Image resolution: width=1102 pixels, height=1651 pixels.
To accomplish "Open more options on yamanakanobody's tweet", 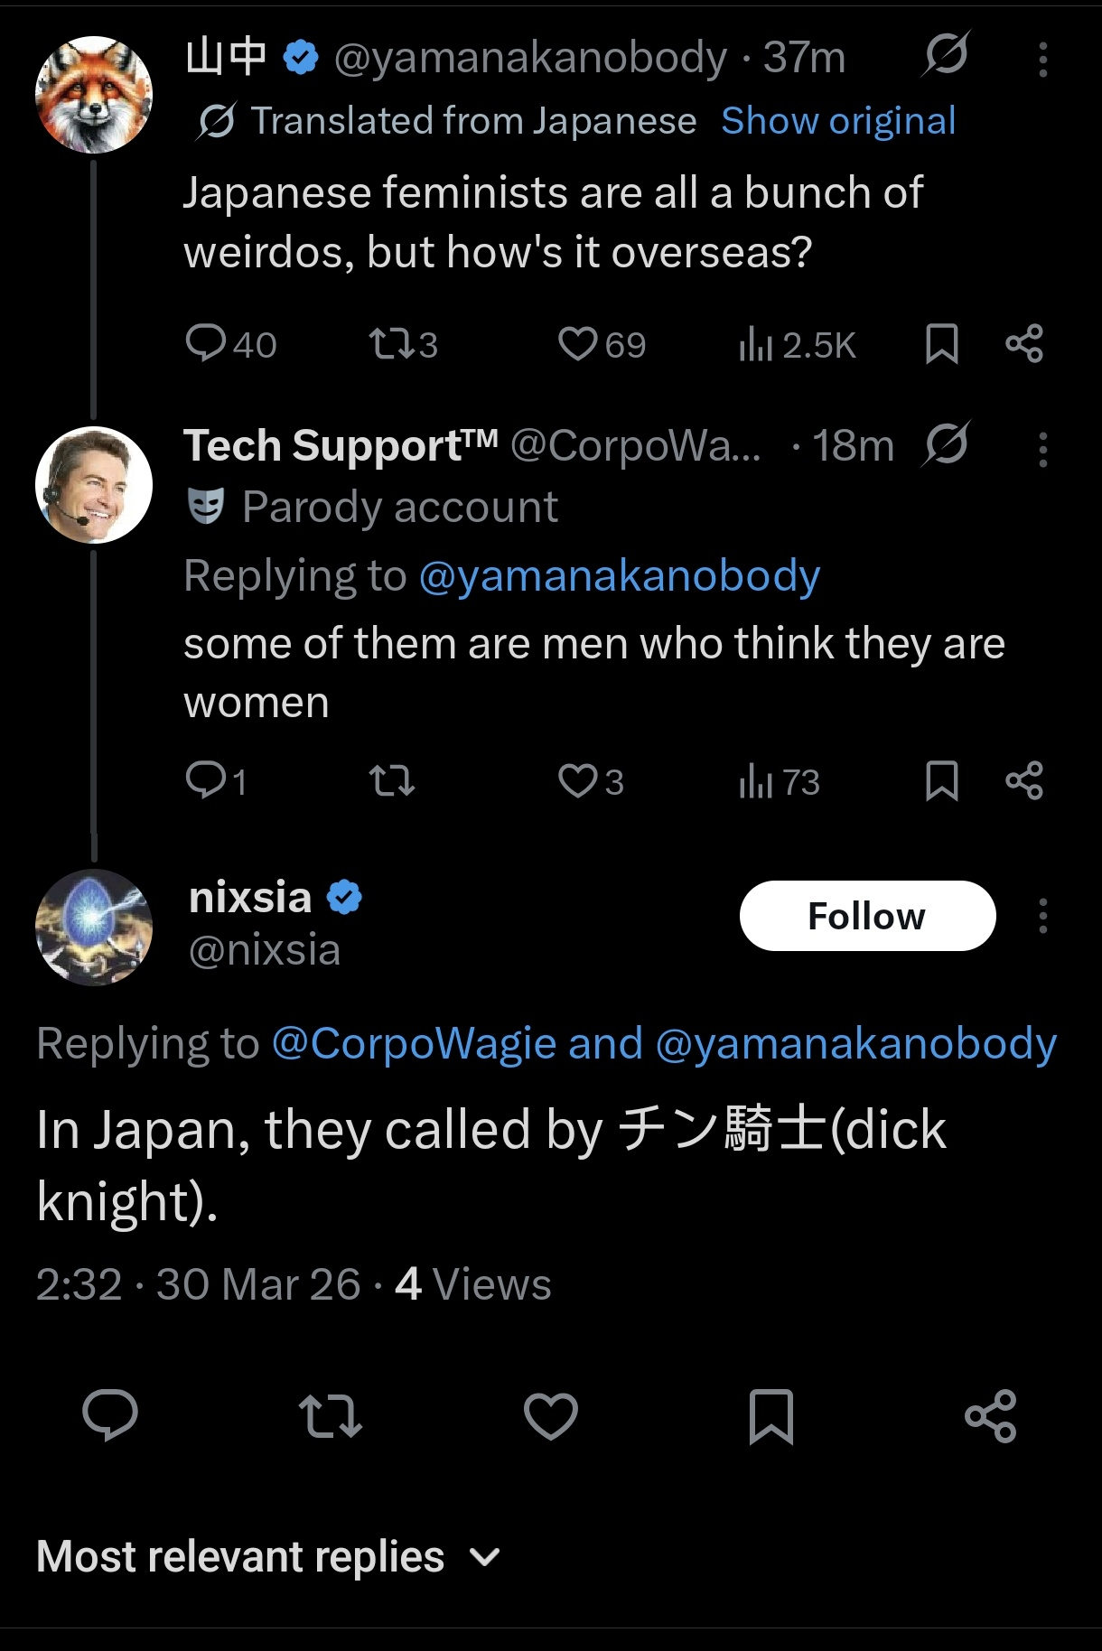I will coord(1042,60).
